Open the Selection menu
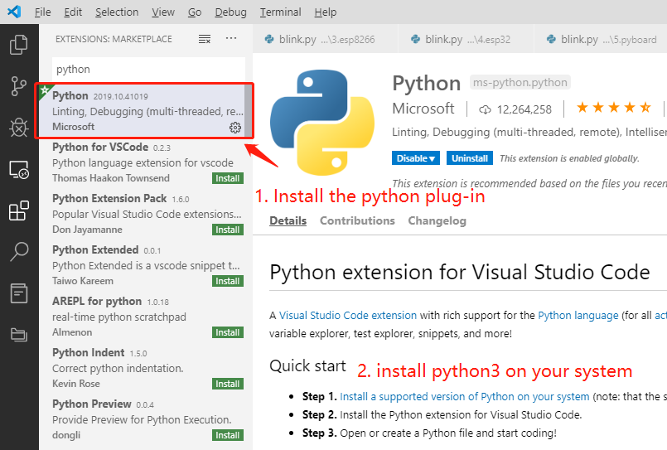The width and height of the screenshot is (667, 450). tap(117, 12)
